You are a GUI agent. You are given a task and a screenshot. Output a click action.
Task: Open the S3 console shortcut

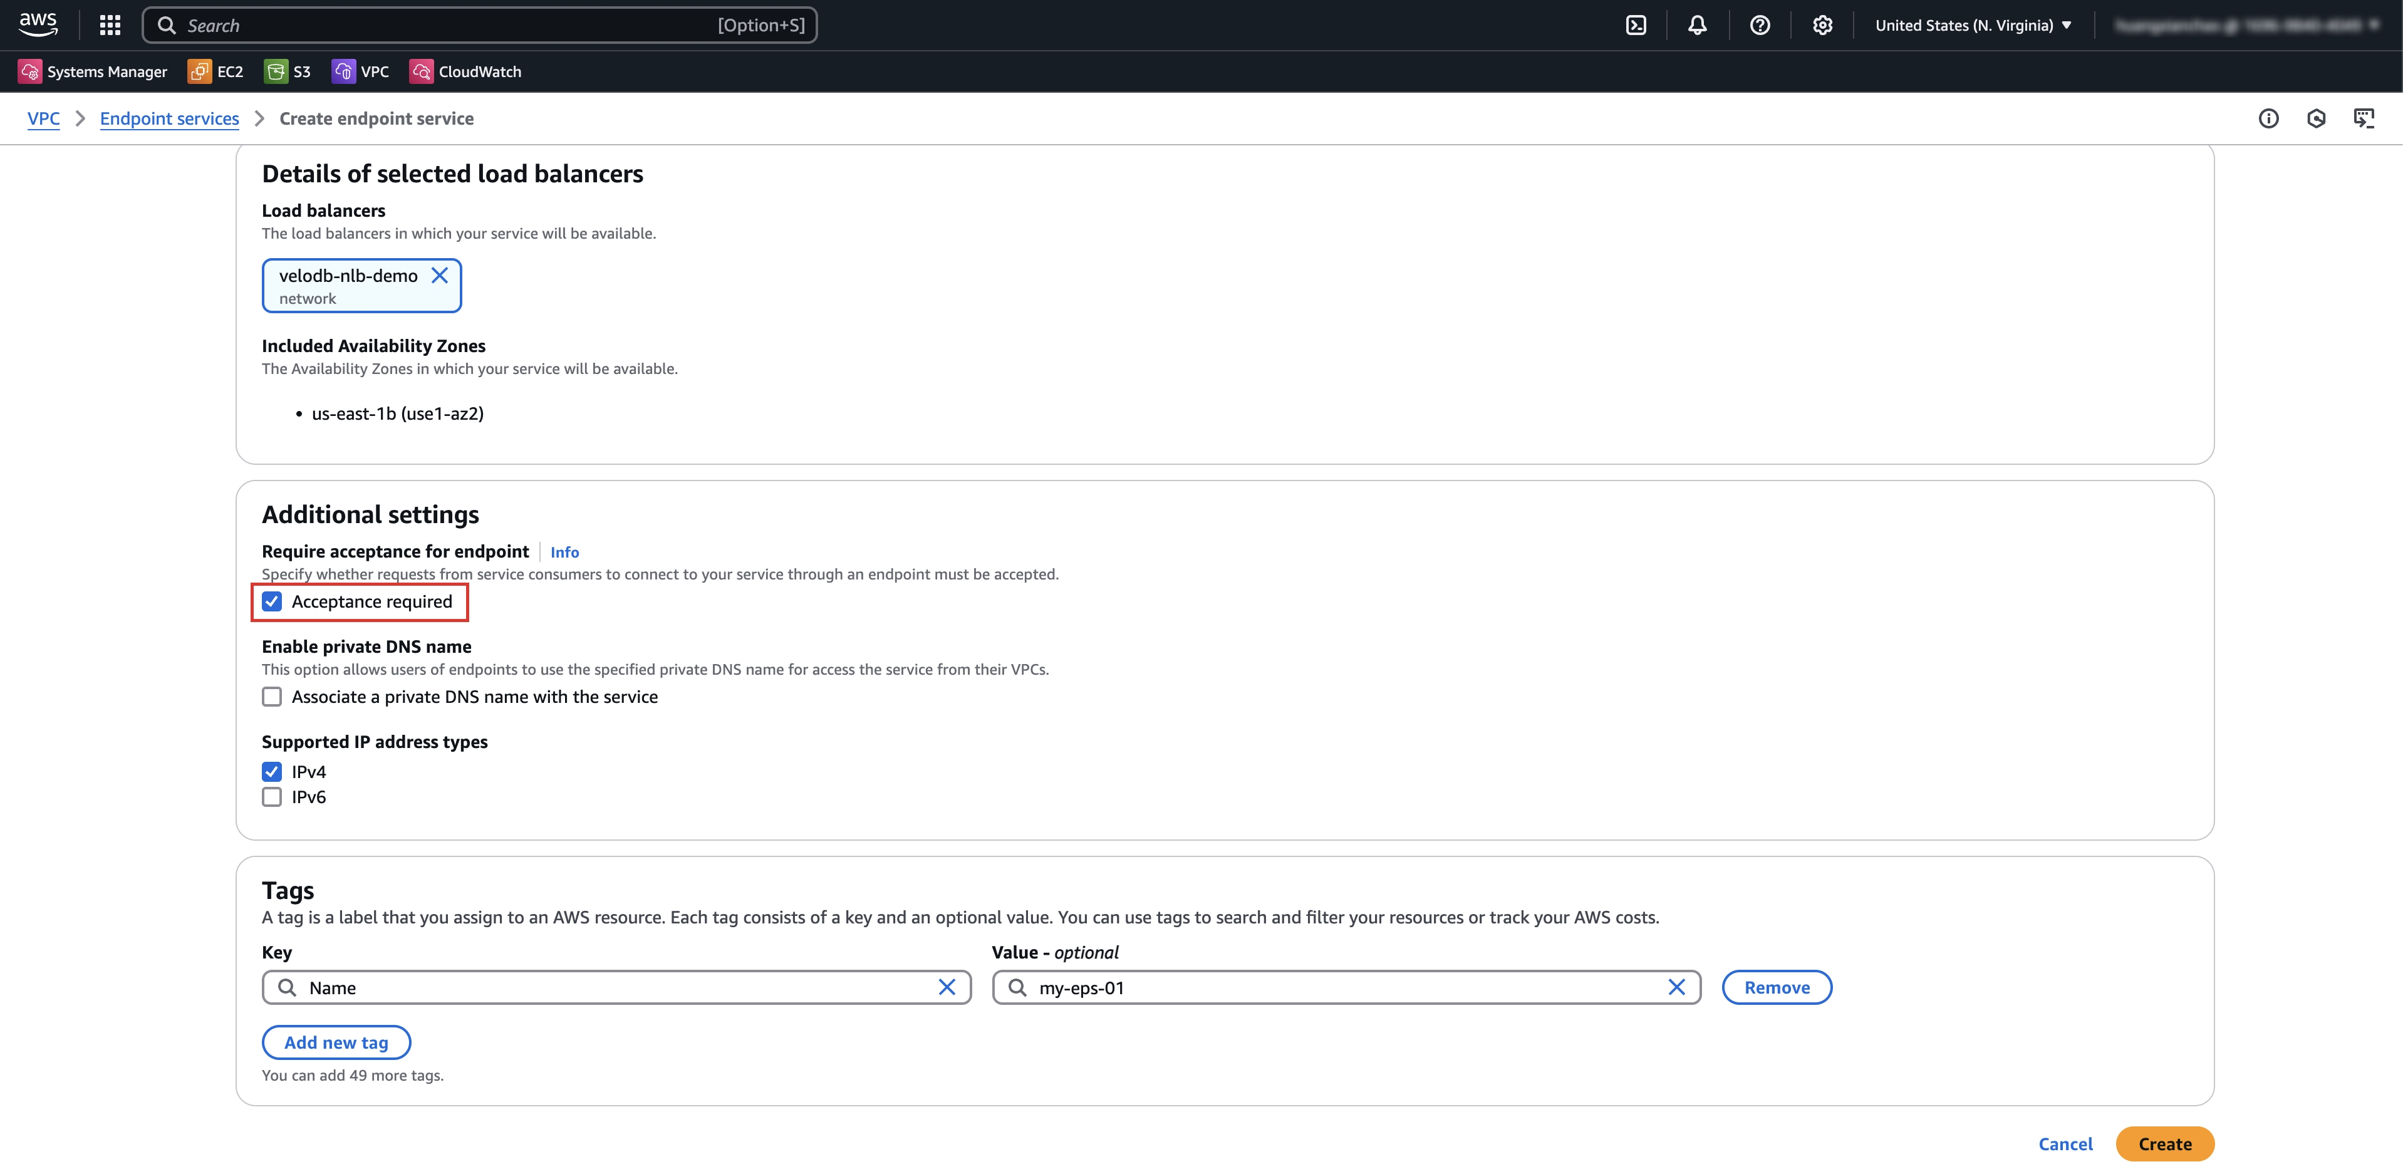click(x=286, y=71)
